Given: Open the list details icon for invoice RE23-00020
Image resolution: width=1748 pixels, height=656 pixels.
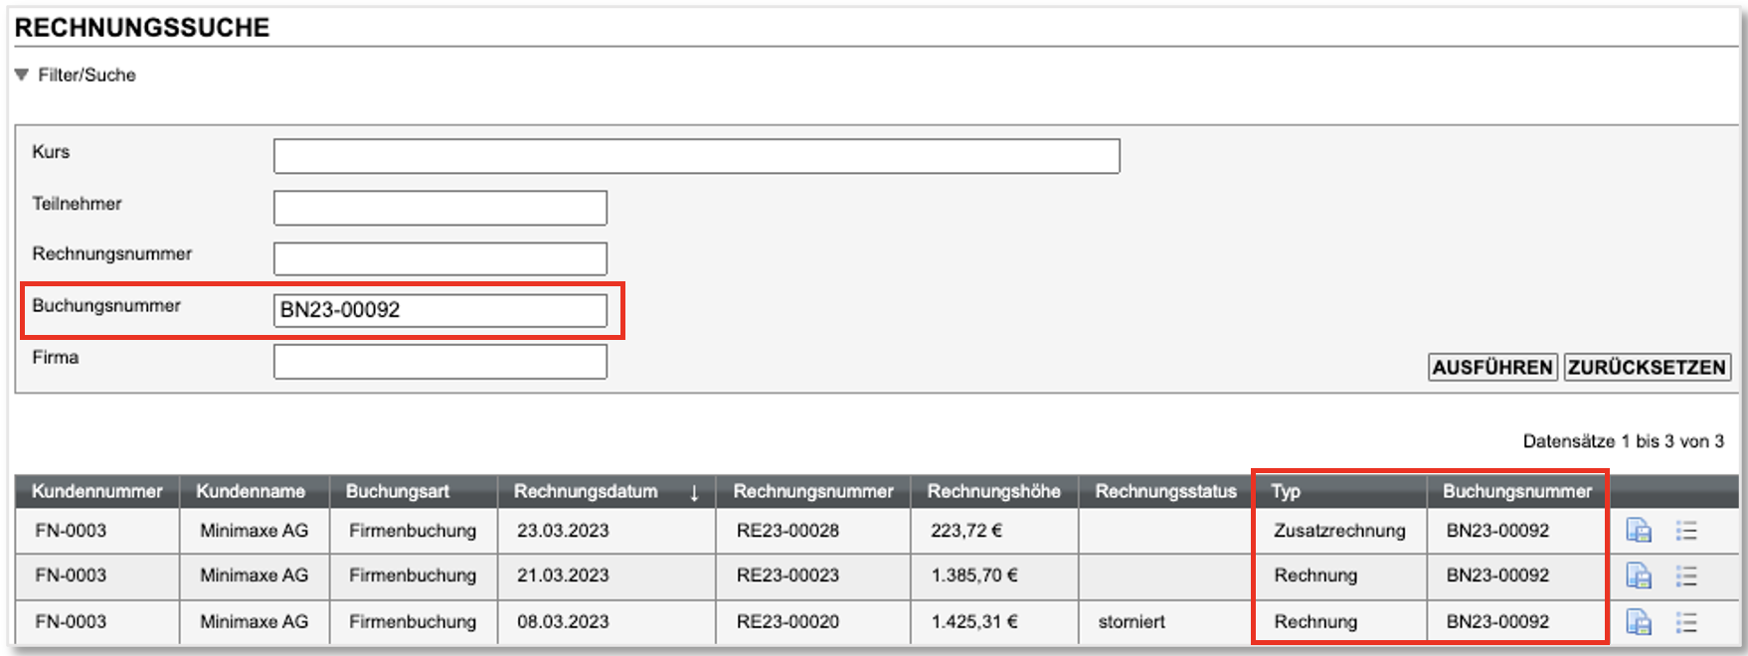Looking at the screenshot, I should [1685, 622].
